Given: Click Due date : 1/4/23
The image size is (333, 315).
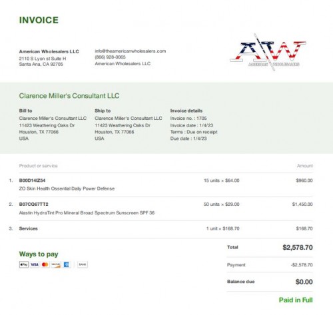Looking at the screenshot, I should click(188, 139).
